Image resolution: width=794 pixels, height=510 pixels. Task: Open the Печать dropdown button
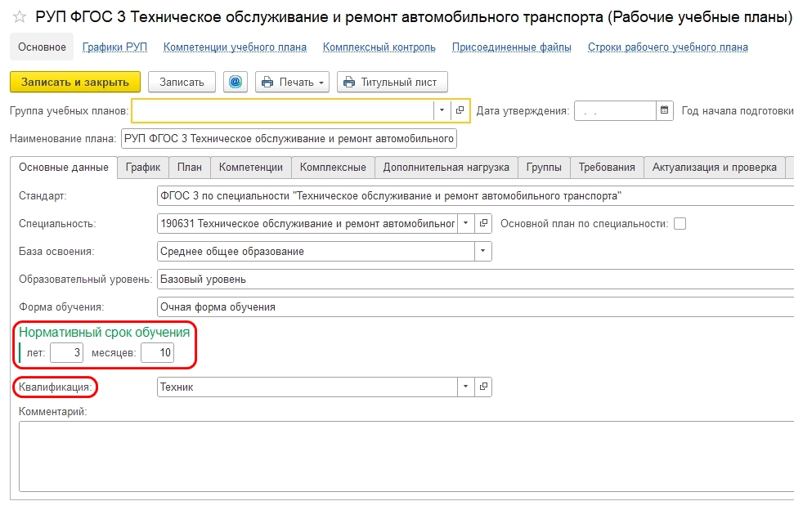(x=292, y=82)
